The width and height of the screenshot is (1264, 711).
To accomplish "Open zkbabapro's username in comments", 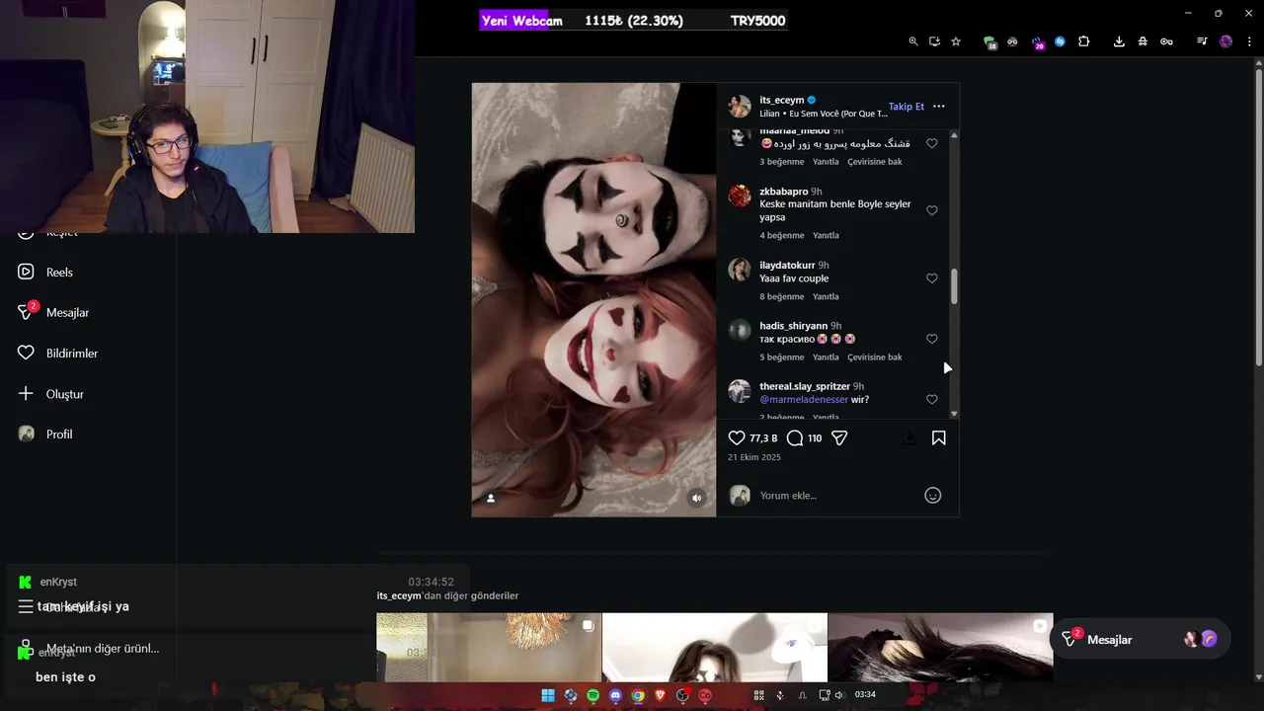I will (x=784, y=192).
